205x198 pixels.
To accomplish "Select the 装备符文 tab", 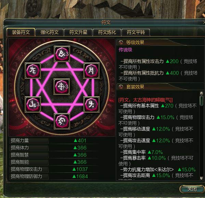I will 21,32.
